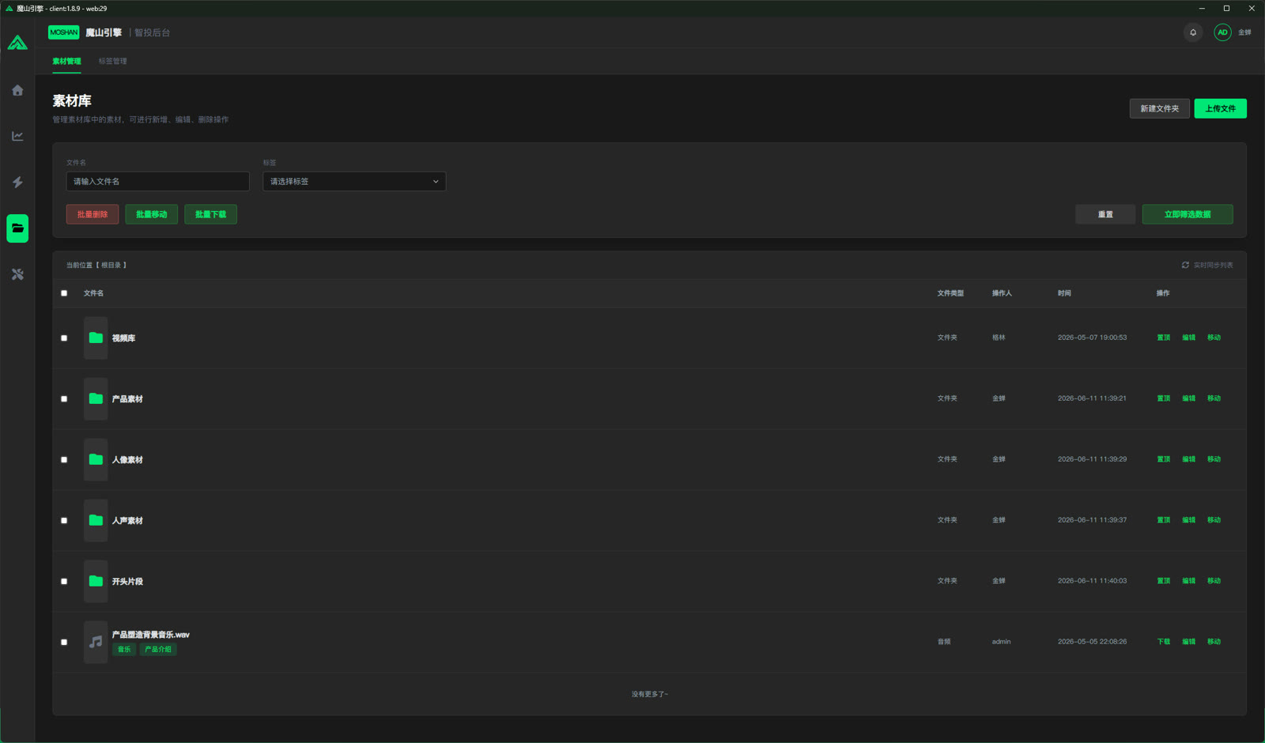Viewport: 1265px width, 743px height.
Task: Click 下载 for 产品塑造背景音乐.wav
Action: (1163, 642)
